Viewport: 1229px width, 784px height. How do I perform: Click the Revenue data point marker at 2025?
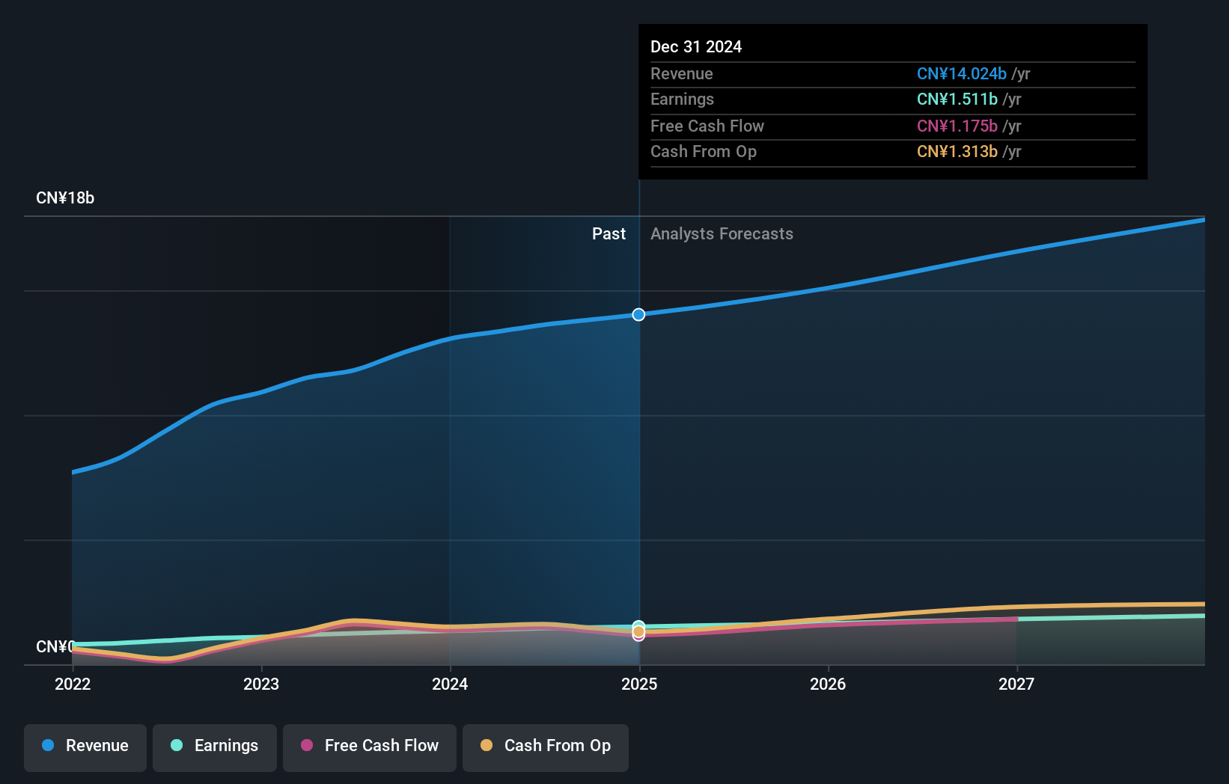[x=638, y=314]
